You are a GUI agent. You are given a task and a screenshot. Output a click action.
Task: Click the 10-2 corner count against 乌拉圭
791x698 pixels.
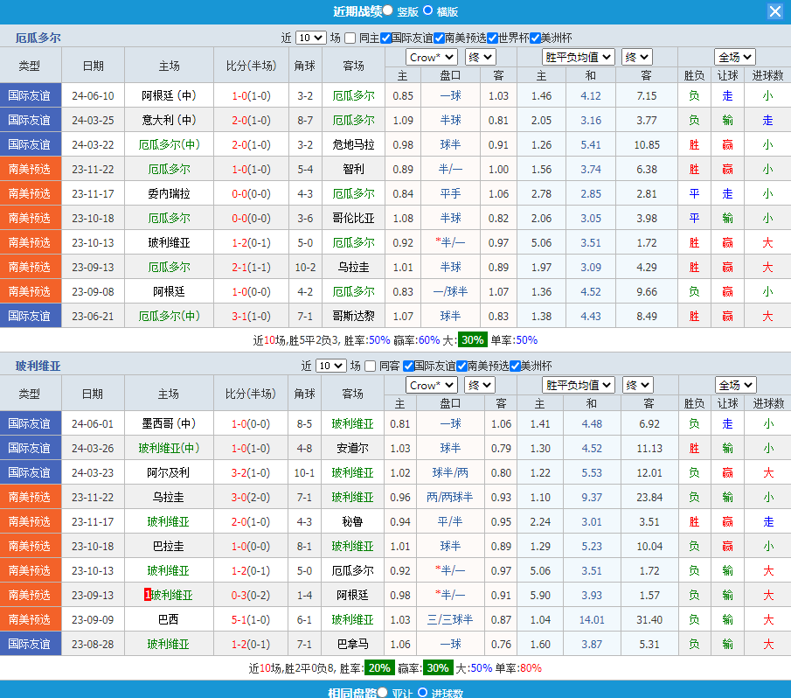point(305,267)
